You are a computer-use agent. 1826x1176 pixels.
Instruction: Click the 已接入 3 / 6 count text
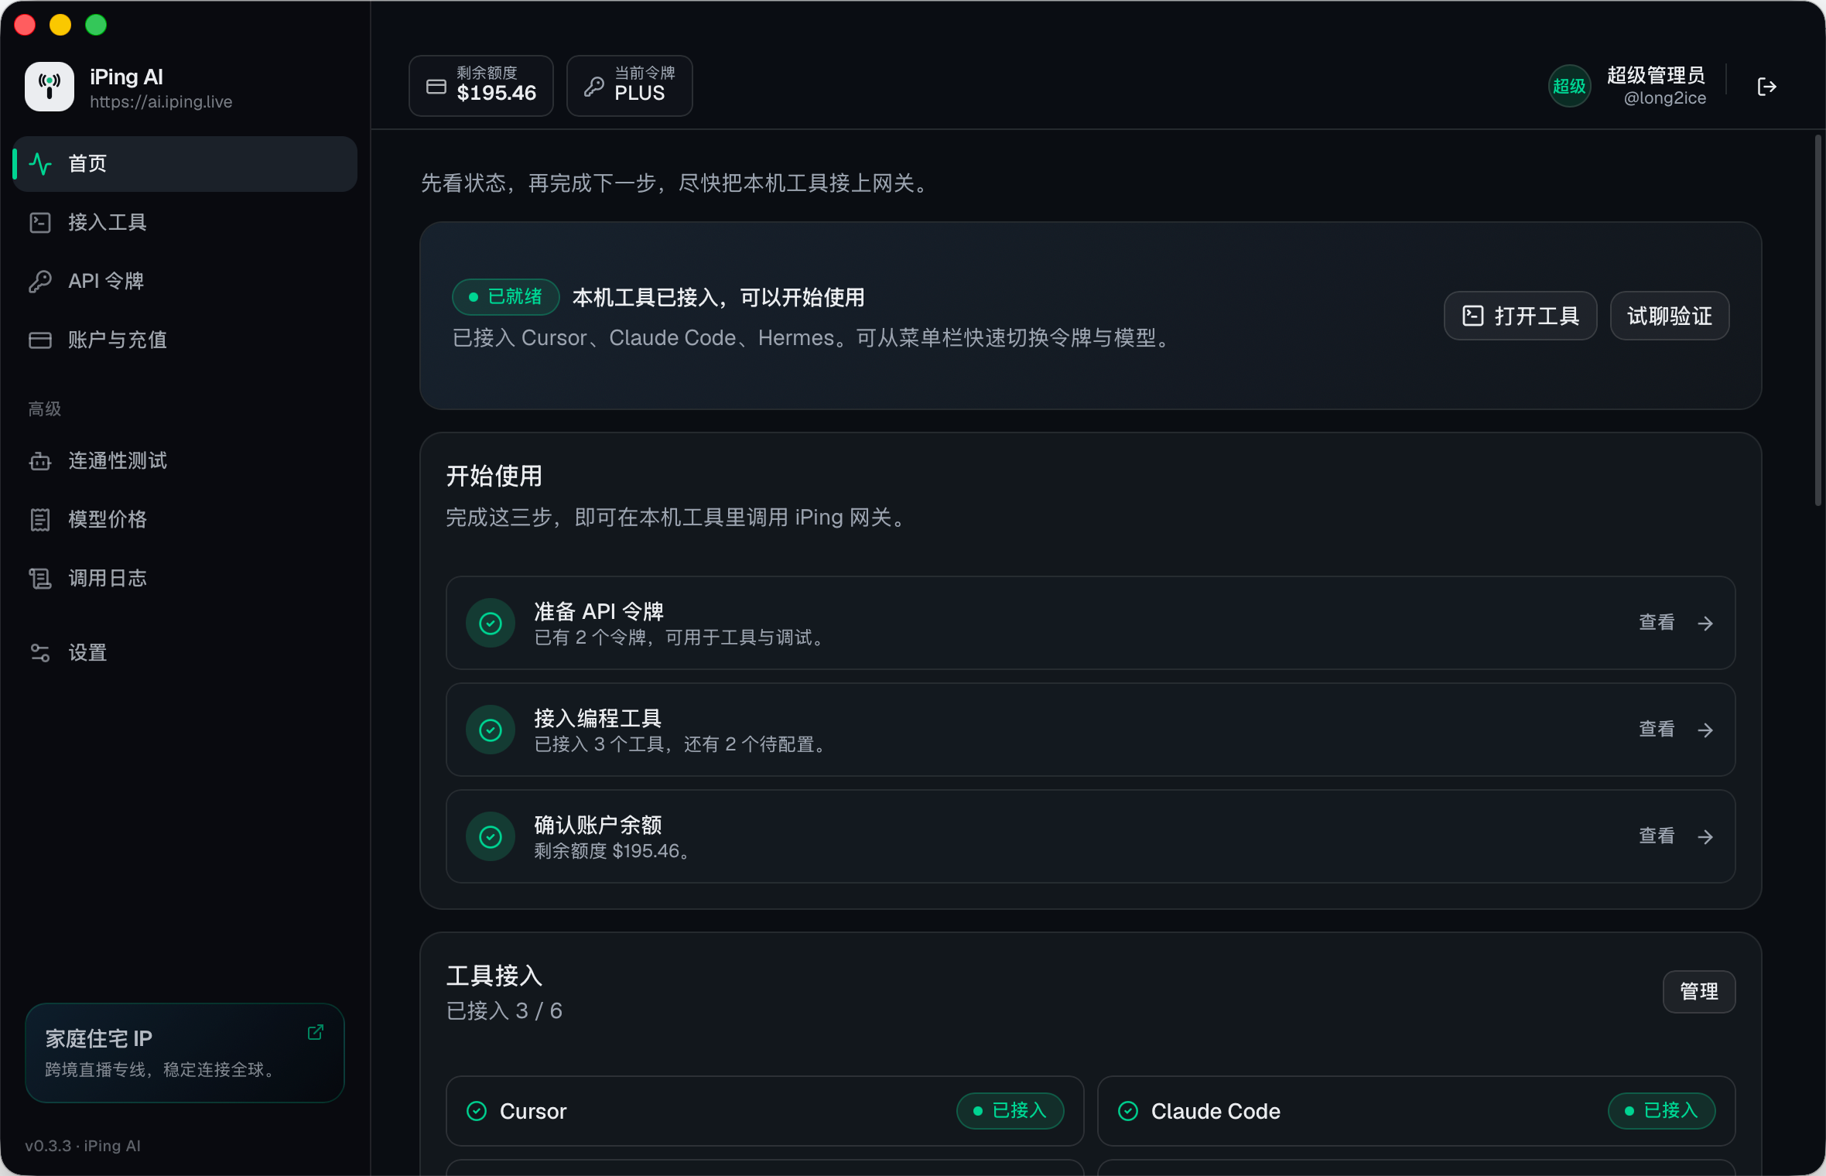(504, 1011)
